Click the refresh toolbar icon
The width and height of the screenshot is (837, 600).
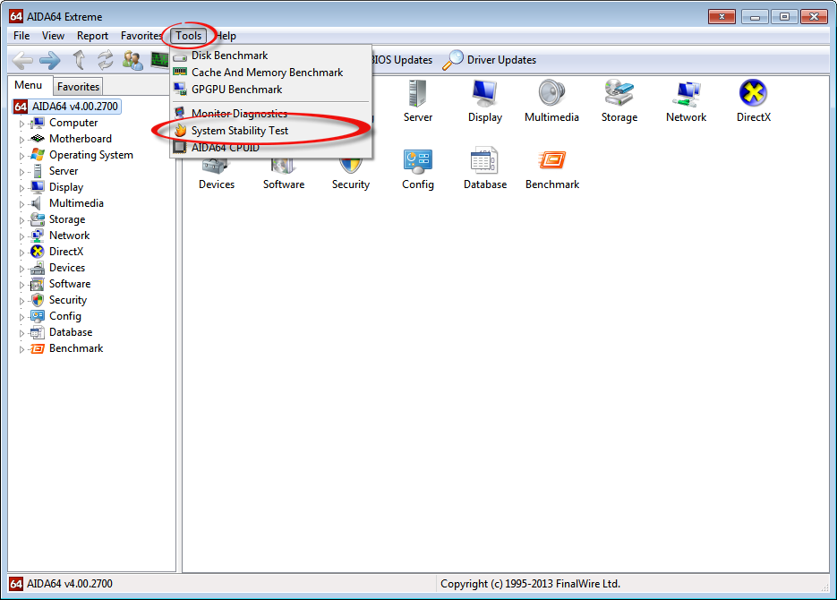coord(105,60)
